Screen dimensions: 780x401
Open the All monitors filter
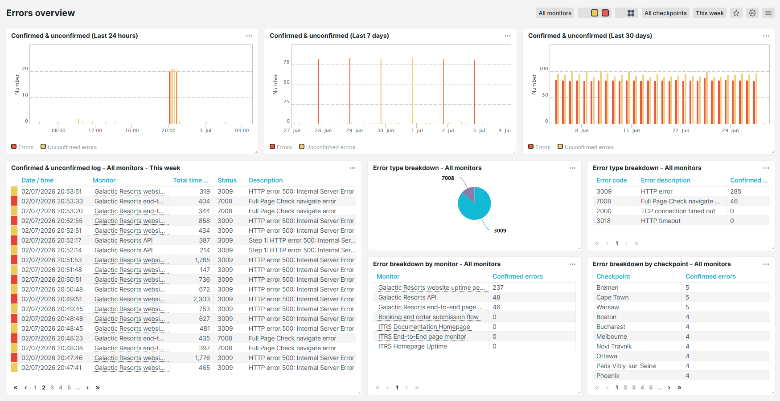click(x=554, y=13)
